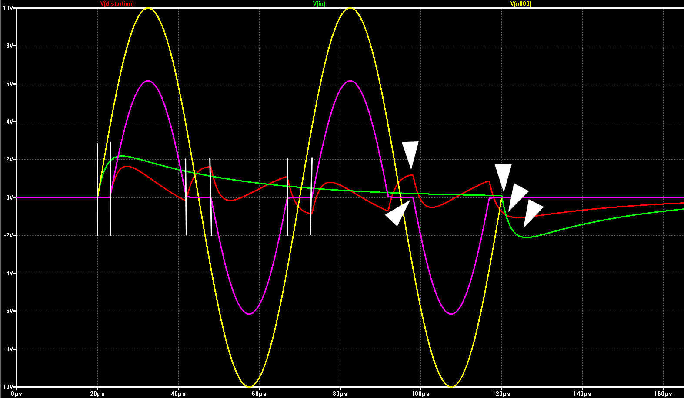This screenshot has height=398, width=684.
Task: Select the 140µs label on the time axis
Action: click(x=582, y=394)
